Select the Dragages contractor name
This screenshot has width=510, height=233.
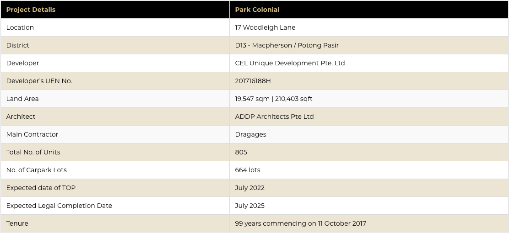[x=250, y=134]
